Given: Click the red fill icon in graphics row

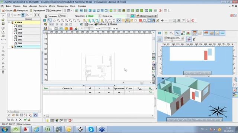Looking at the screenshot, I should [x=71, y=28].
